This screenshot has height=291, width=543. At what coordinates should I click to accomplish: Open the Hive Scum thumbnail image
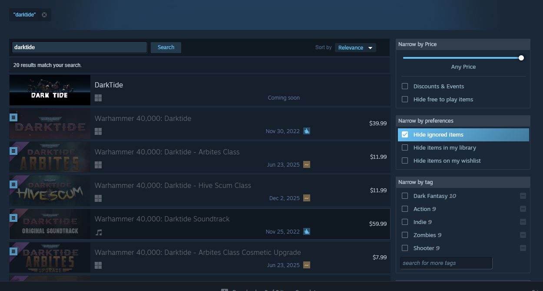tap(50, 191)
